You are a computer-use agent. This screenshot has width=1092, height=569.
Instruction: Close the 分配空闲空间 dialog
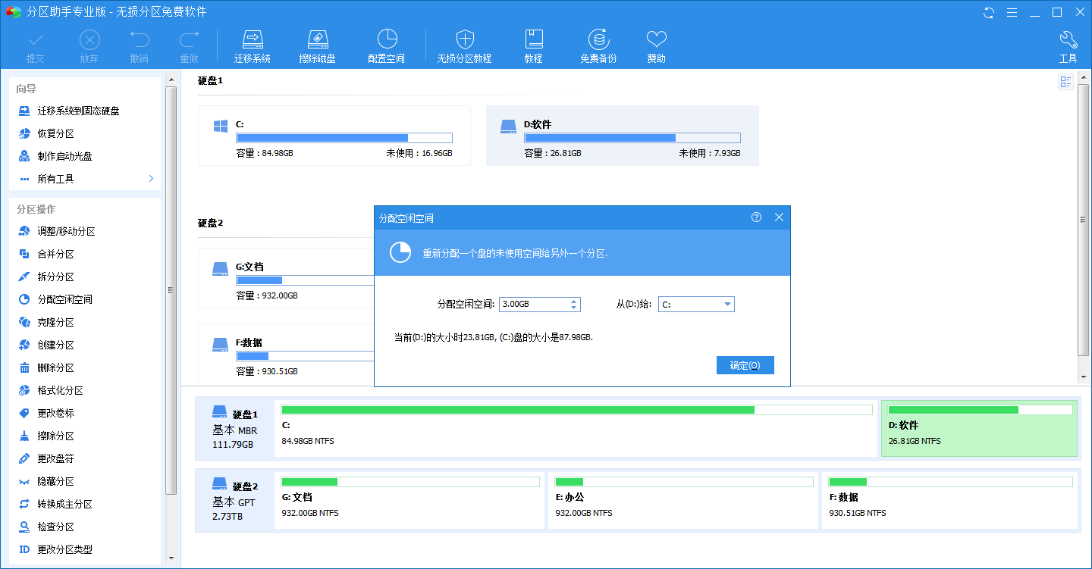pyautogui.click(x=779, y=217)
